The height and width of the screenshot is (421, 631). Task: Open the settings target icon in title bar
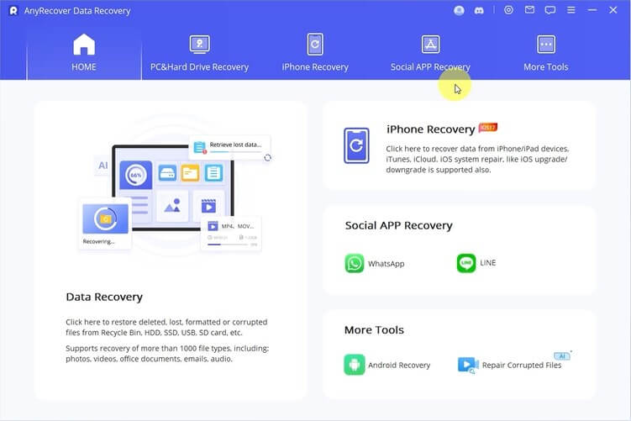click(508, 11)
